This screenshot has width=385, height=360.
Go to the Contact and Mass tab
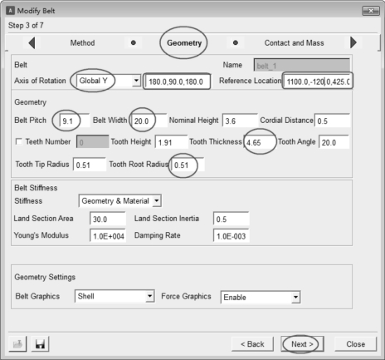pos(294,43)
